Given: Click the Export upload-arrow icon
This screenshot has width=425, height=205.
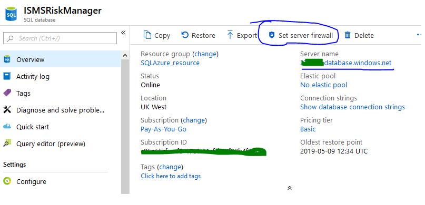Looking at the screenshot, I should 230,35.
